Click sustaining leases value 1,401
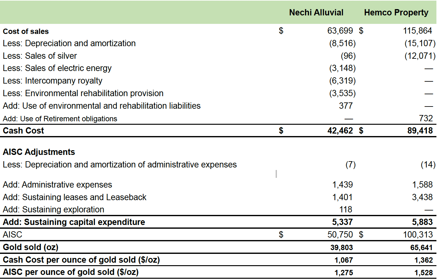438x279 pixels. click(x=343, y=197)
